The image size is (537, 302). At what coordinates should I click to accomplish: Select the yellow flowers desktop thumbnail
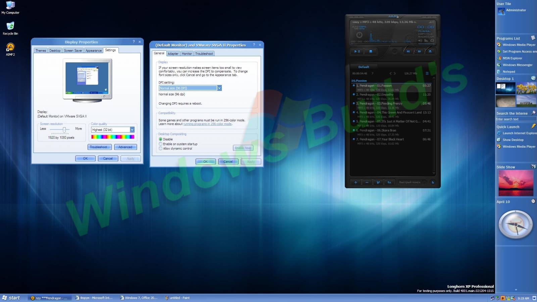point(526,89)
